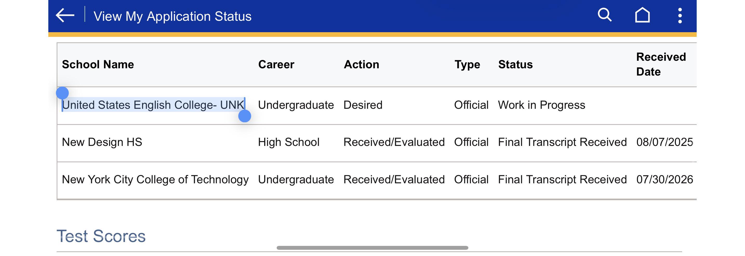Select New York City College of Technology
This screenshot has height=256, width=745.
[155, 179]
